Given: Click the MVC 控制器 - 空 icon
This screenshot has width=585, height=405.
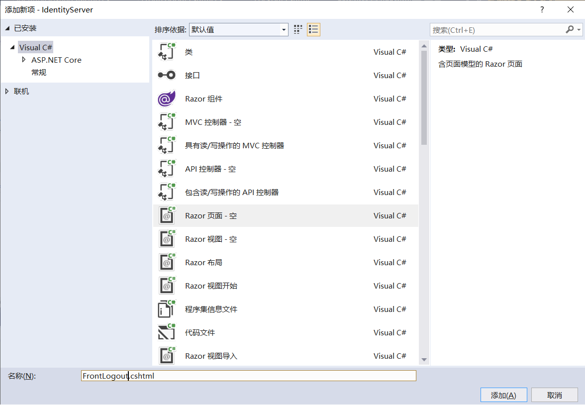Looking at the screenshot, I should 166,122.
